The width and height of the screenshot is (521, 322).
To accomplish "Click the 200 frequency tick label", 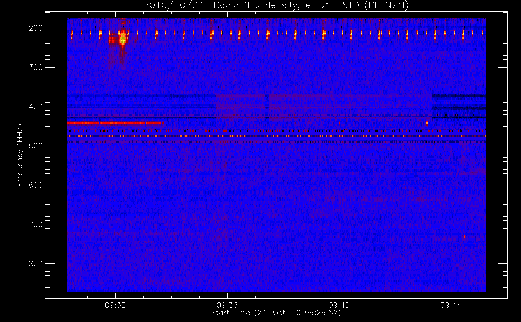I will [36, 28].
